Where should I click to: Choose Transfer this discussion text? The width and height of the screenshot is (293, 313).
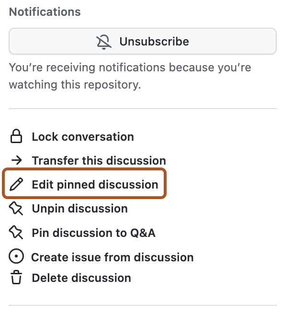[99, 161]
